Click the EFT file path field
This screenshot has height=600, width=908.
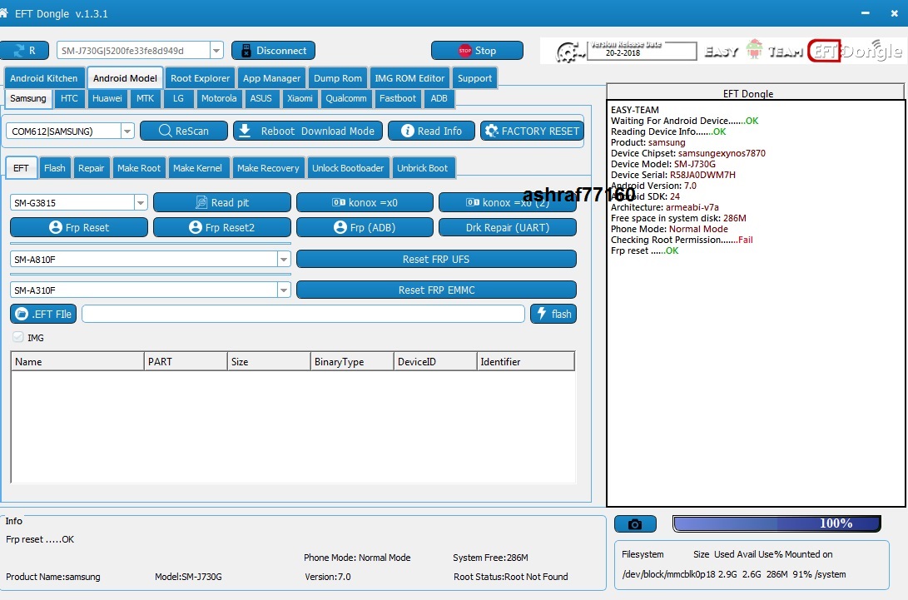tap(304, 314)
